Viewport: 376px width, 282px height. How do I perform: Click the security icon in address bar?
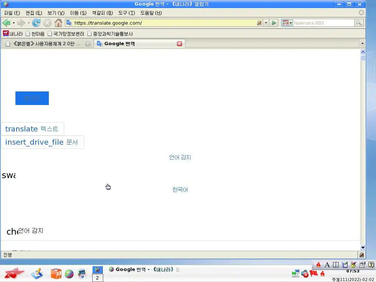pos(259,23)
